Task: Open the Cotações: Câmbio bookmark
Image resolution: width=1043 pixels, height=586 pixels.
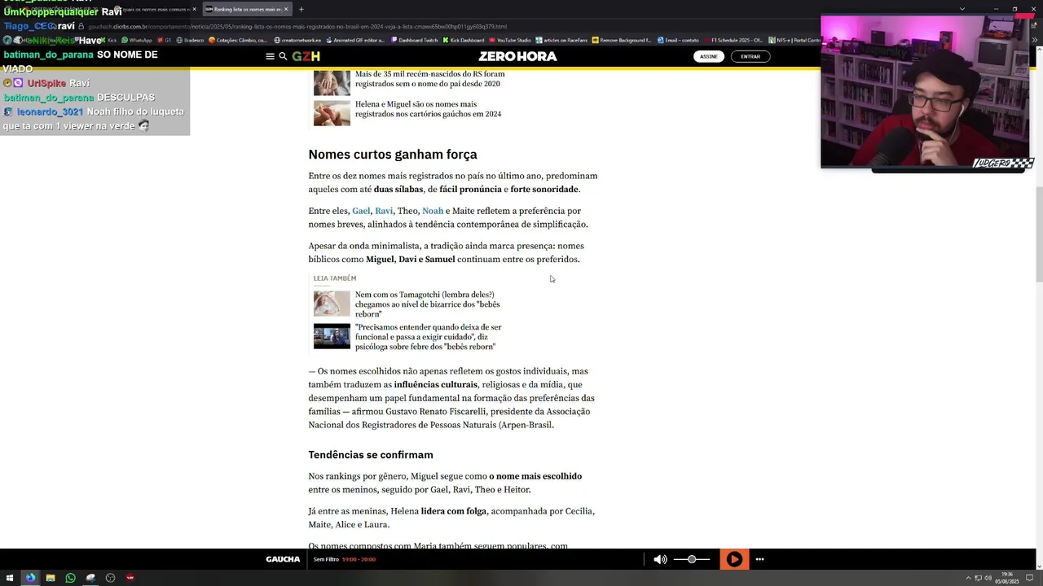Action: 239,40
